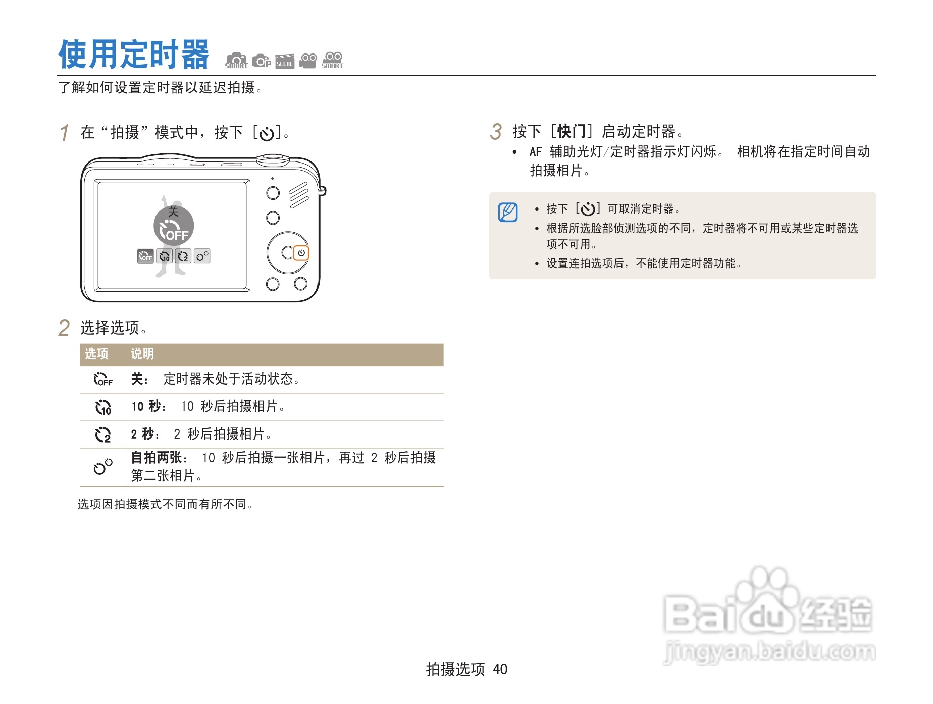Click the large OFF timer circle on camera screen
The image size is (933, 704).
coord(174,227)
